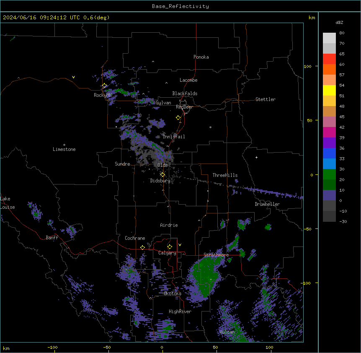Click the Ponoka city label
Image resolution: width=361 pixels, height=353 pixels.
tap(201, 57)
